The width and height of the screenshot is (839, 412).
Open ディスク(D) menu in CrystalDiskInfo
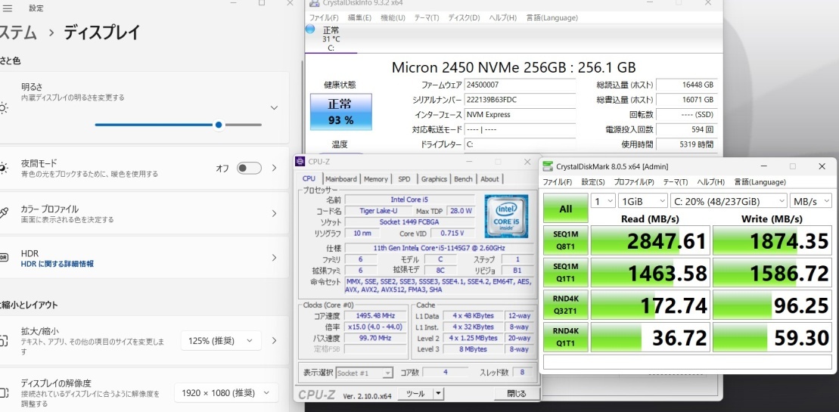(x=463, y=17)
